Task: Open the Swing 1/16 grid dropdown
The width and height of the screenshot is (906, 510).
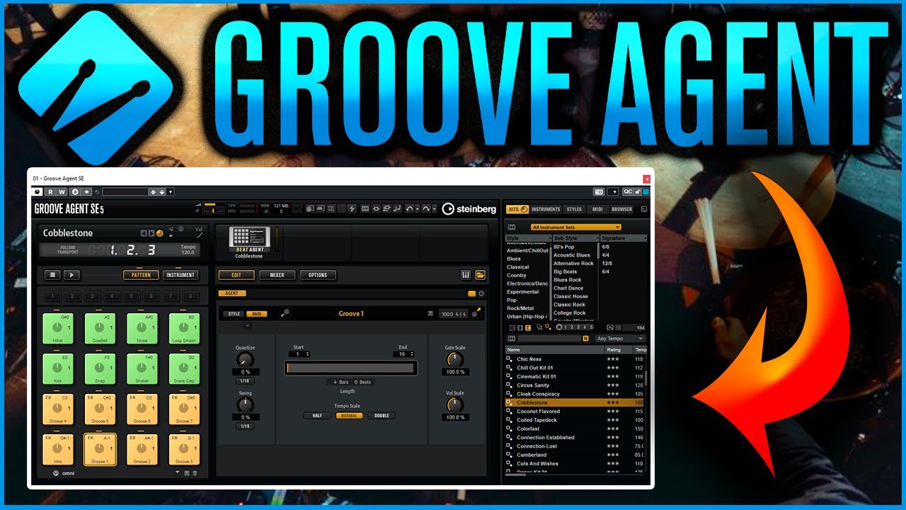Action: tap(245, 426)
